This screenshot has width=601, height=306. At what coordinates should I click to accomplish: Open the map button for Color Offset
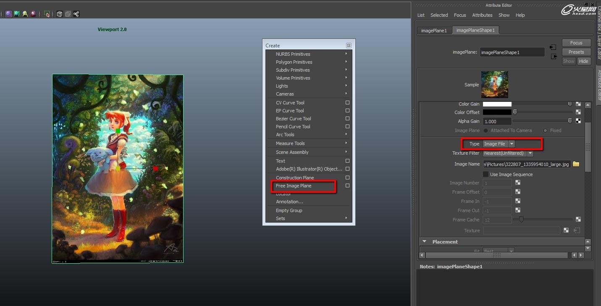578,112
